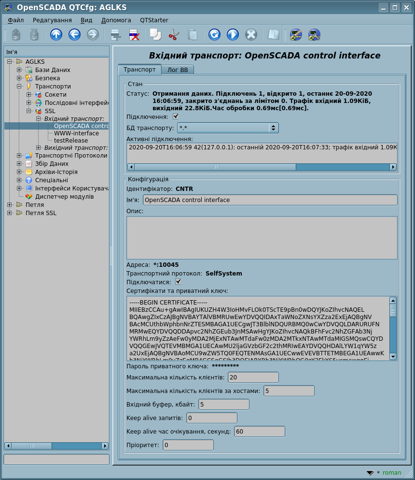Click the Безпека security icon
The image size is (415, 480).
(29, 78)
